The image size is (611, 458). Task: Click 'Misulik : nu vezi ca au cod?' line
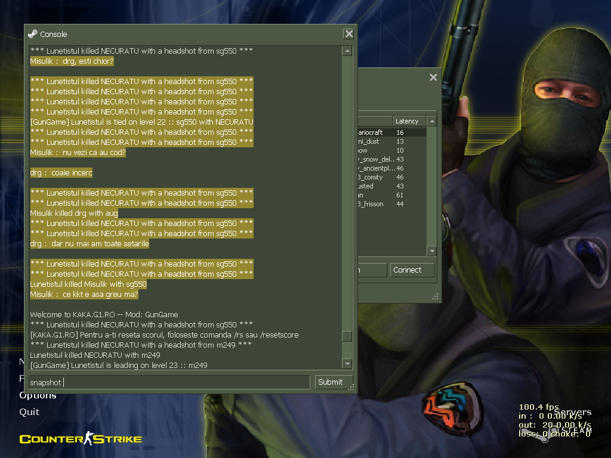coord(78,152)
